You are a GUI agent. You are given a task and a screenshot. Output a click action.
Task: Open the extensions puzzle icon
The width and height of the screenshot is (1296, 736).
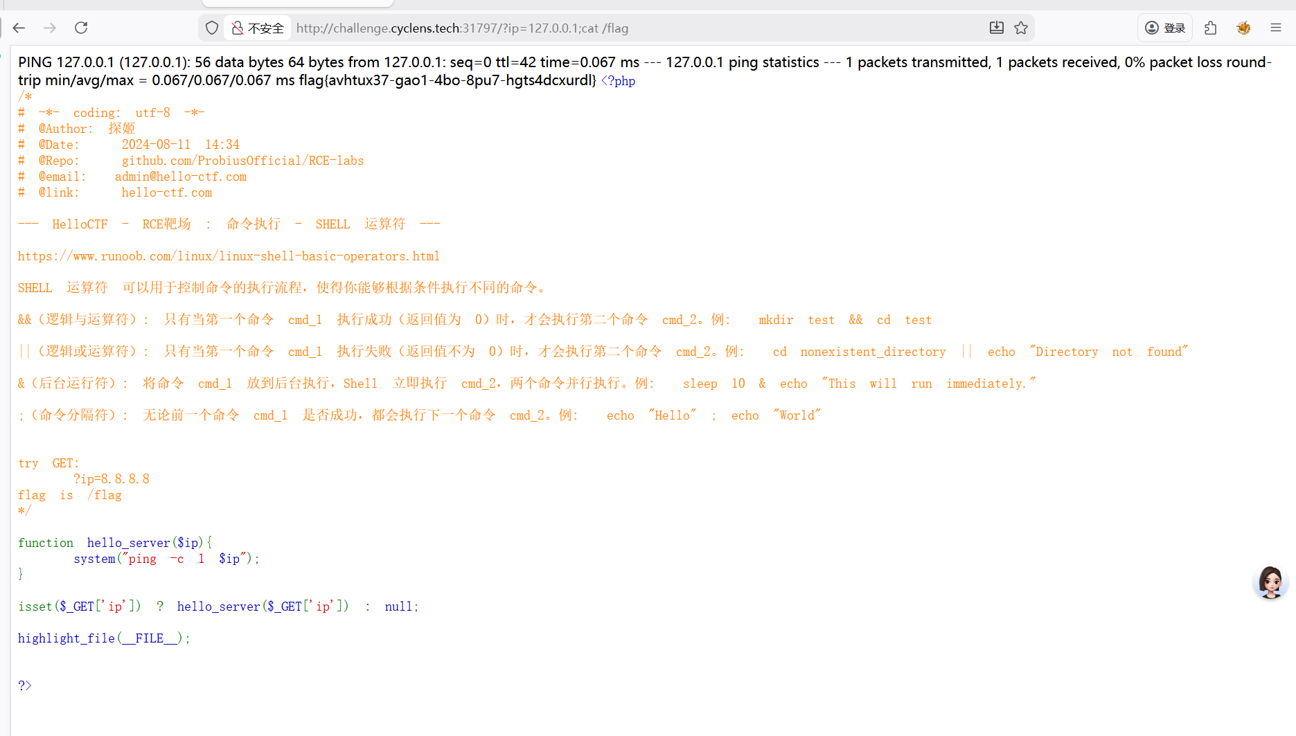pyautogui.click(x=1210, y=28)
